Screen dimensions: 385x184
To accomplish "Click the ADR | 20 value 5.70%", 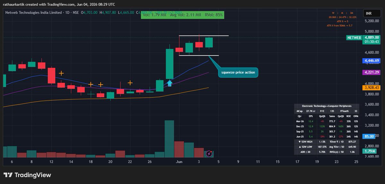I will click(x=322, y=152).
